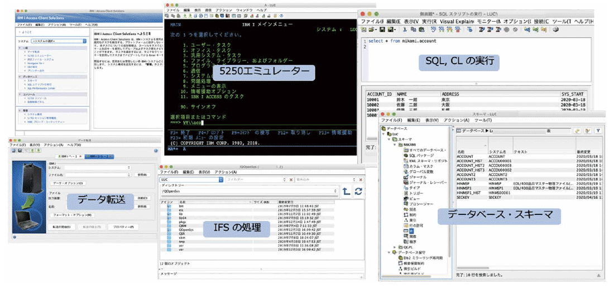Select トリガー in the schema tree
The image size is (614, 286).
tap(412, 193)
